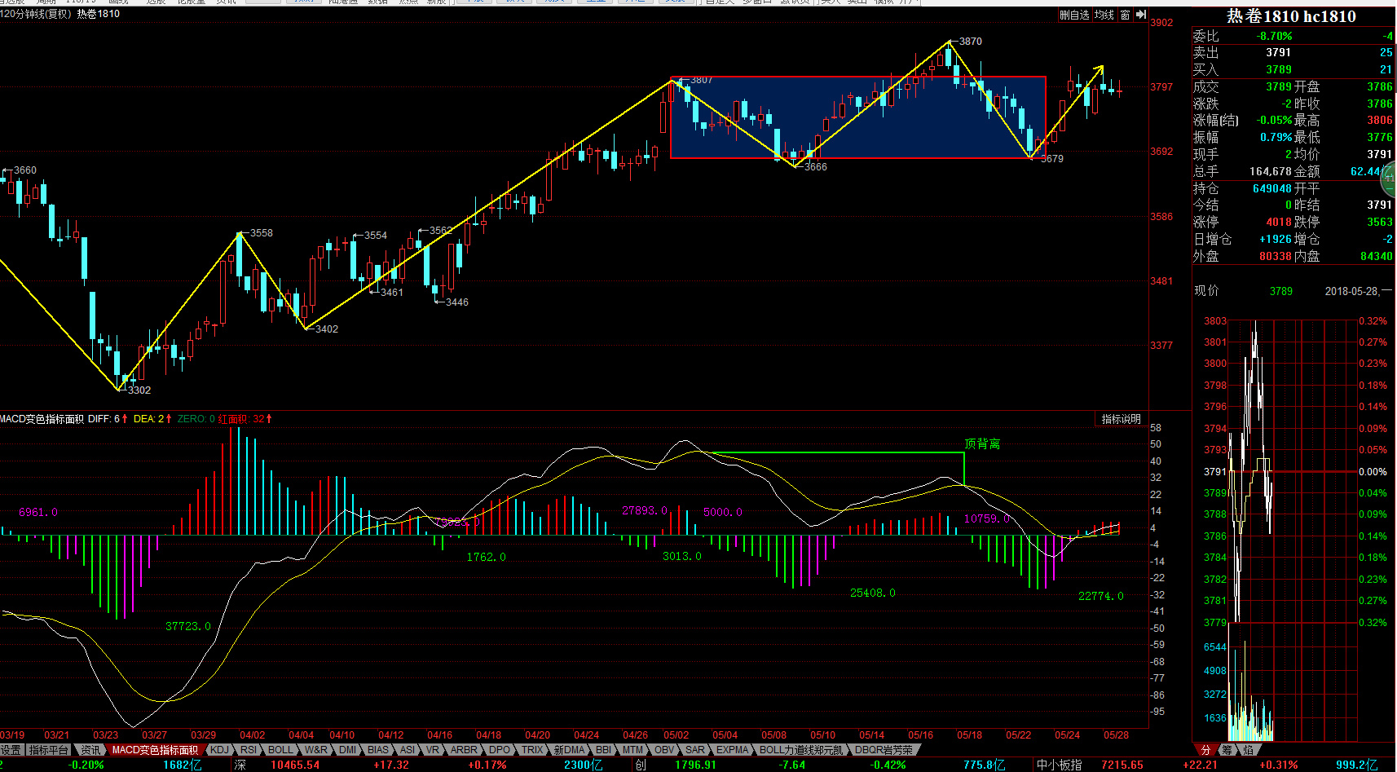The height and width of the screenshot is (772, 1397).
Task: Switch to the DBQR岩芳荣 tab
Action: (x=884, y=750)
